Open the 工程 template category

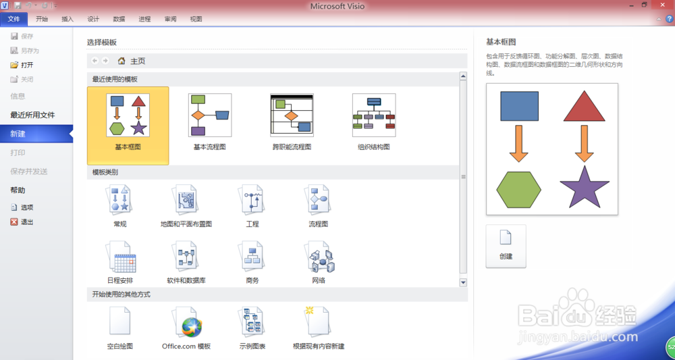click(x=252, y=206)
